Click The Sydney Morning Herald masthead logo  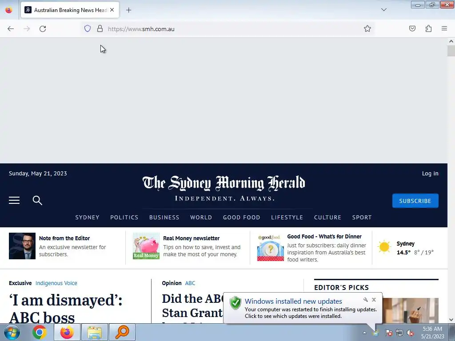click(x=224, y=183)
